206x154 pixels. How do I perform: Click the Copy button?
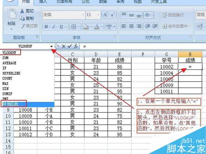(x=27, y=18)
